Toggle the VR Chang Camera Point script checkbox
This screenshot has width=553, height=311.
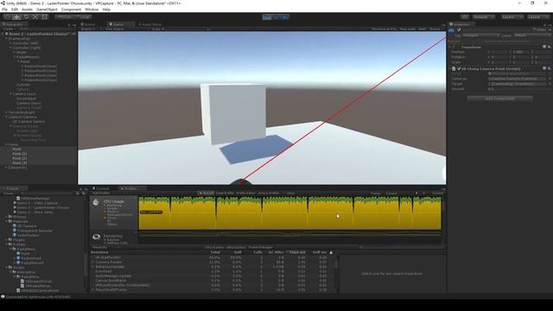point(459,69)
